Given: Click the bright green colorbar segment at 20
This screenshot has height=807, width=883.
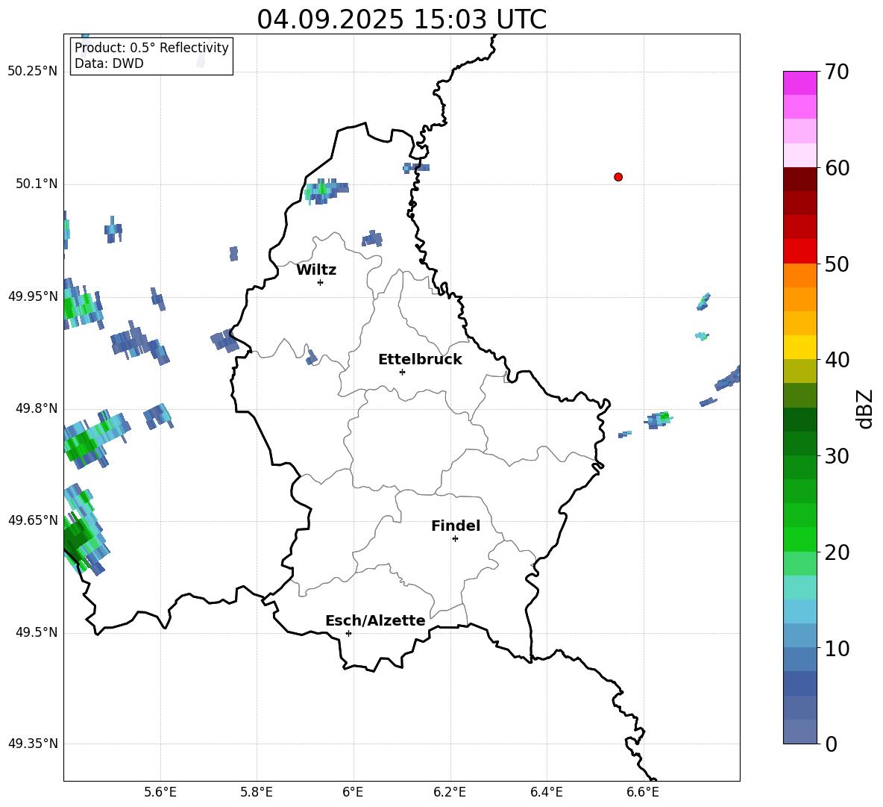Looking at the screenshot, I should click(799, 539).
